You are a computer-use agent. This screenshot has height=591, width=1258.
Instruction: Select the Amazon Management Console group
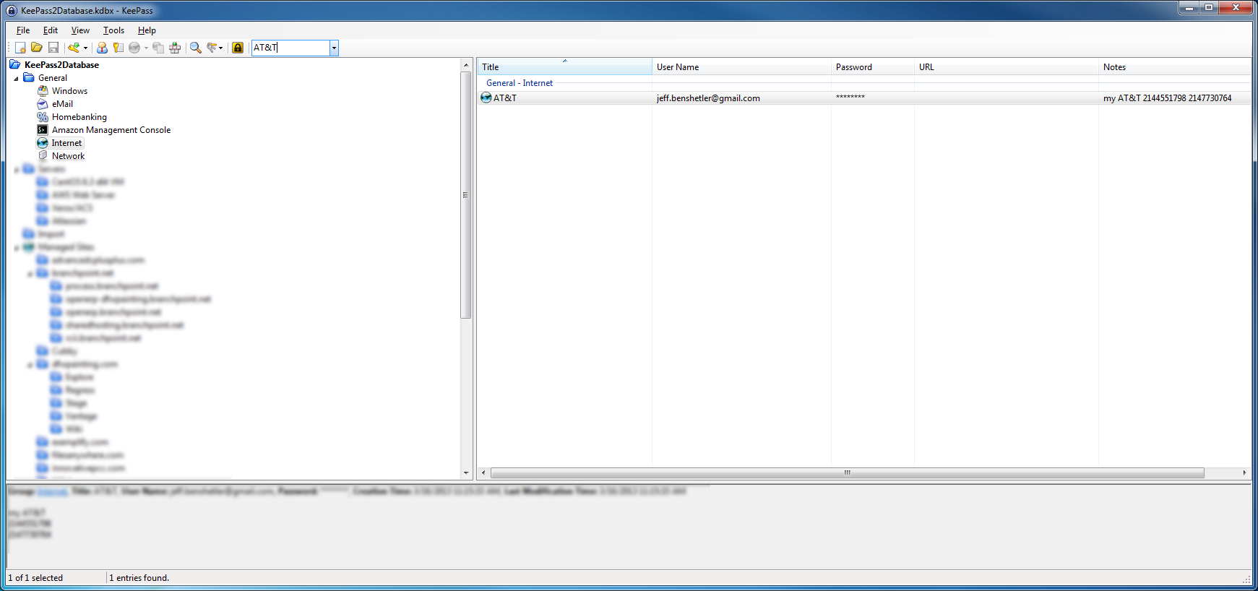pos(111,130)
